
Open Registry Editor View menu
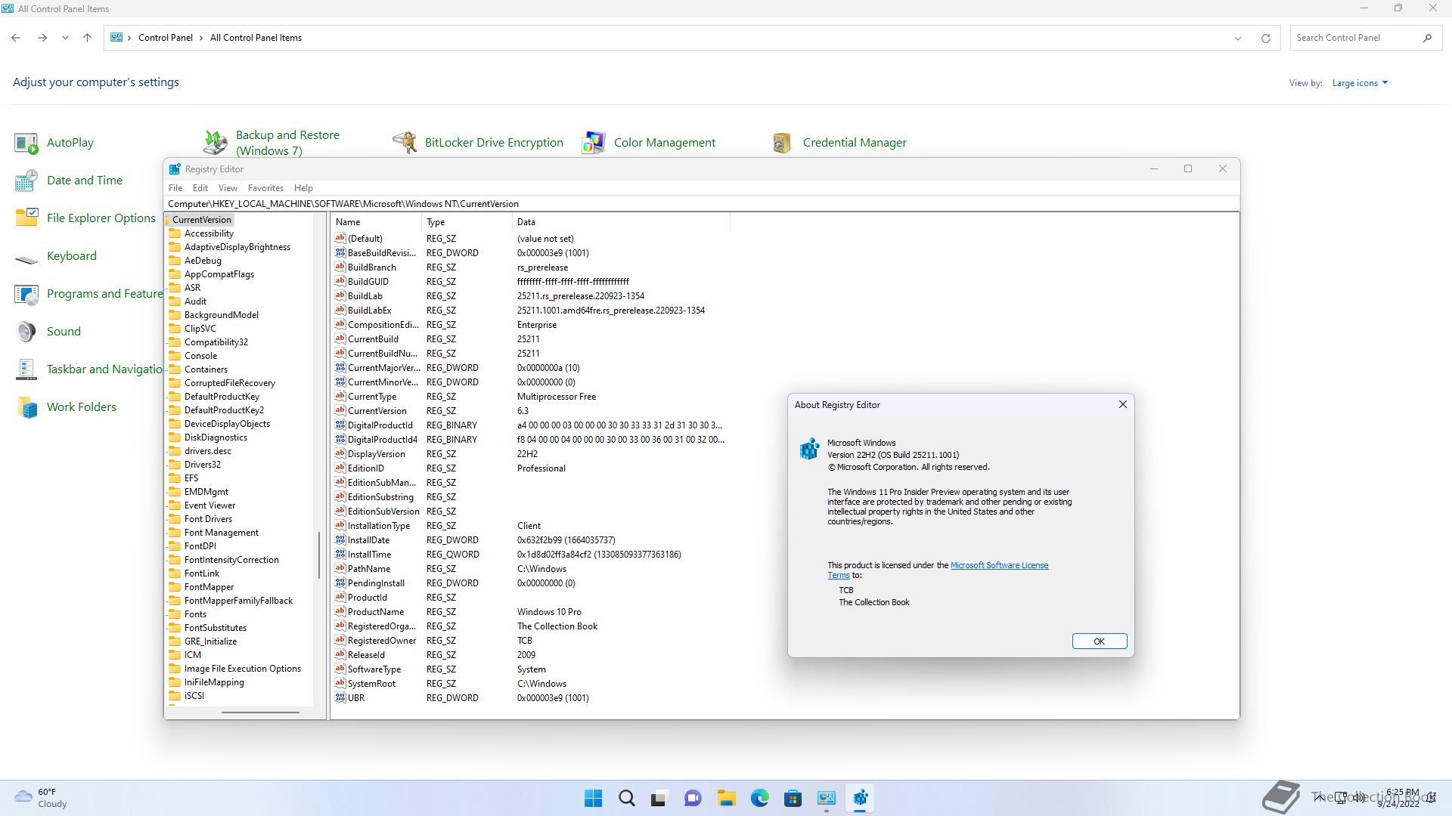[x=228, y=188]
